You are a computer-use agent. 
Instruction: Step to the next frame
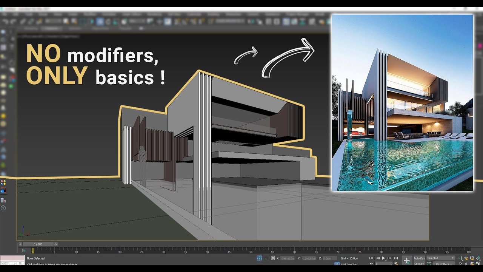389,258
